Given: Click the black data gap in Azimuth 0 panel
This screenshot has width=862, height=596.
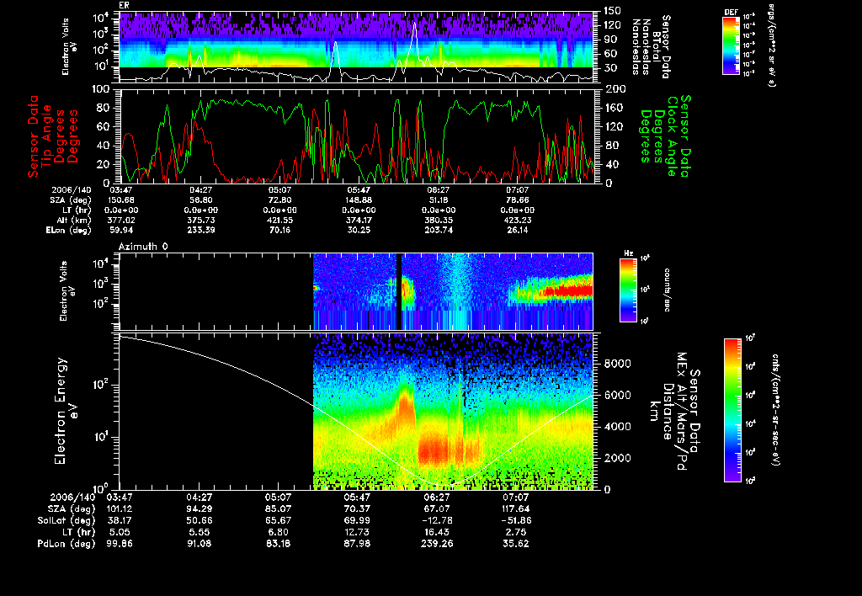Looking at the screenshot, I should click(x=399, y=291).
